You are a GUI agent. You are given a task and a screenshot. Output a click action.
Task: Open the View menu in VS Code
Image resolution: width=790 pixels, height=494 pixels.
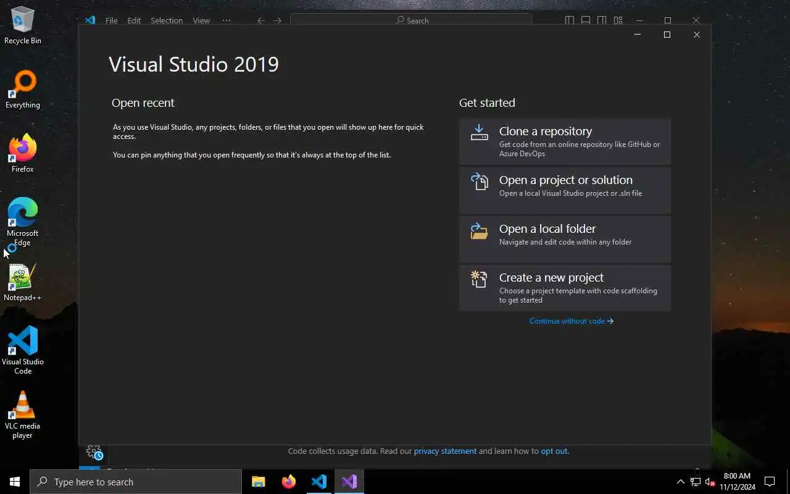201,20
